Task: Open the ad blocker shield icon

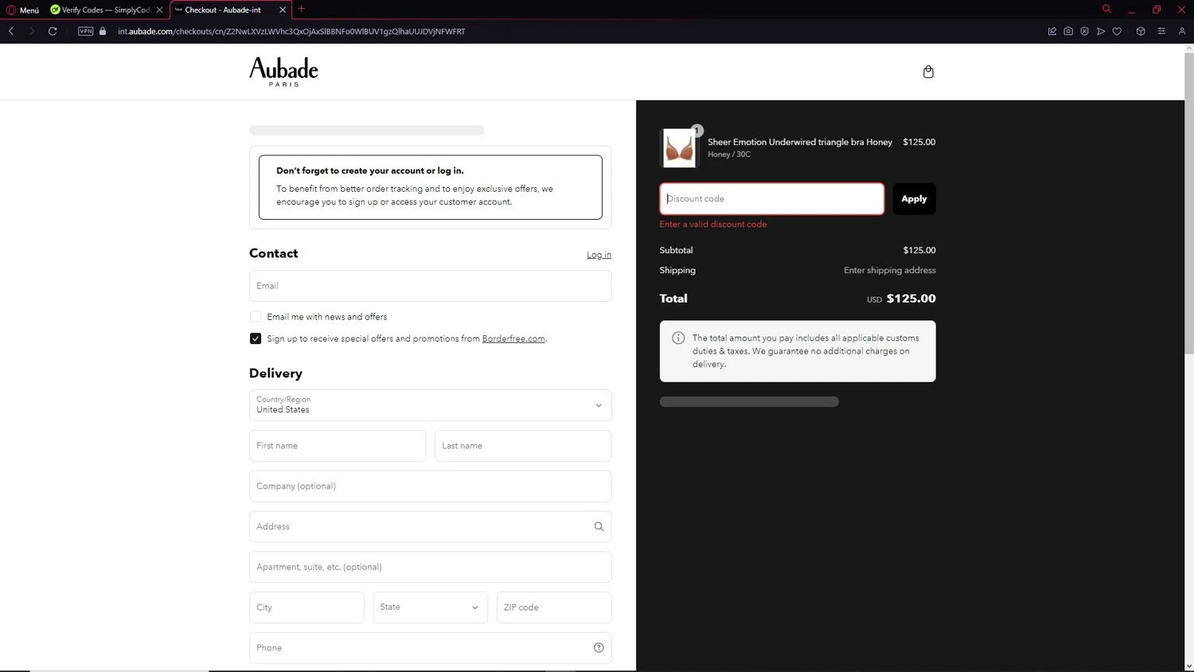Action: pyautogui.click(x=1084, y=31)
